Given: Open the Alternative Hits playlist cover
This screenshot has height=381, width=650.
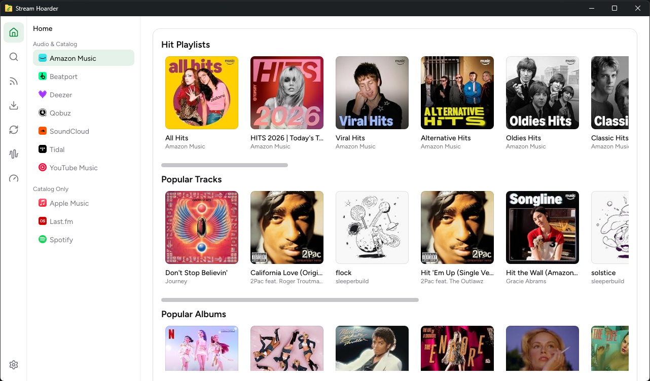Looking at the screenshot, I should tap(457, 93).
